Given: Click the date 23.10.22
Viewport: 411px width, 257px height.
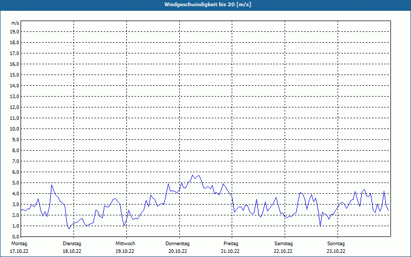Looking at the screenshot, I should [336, 251].
